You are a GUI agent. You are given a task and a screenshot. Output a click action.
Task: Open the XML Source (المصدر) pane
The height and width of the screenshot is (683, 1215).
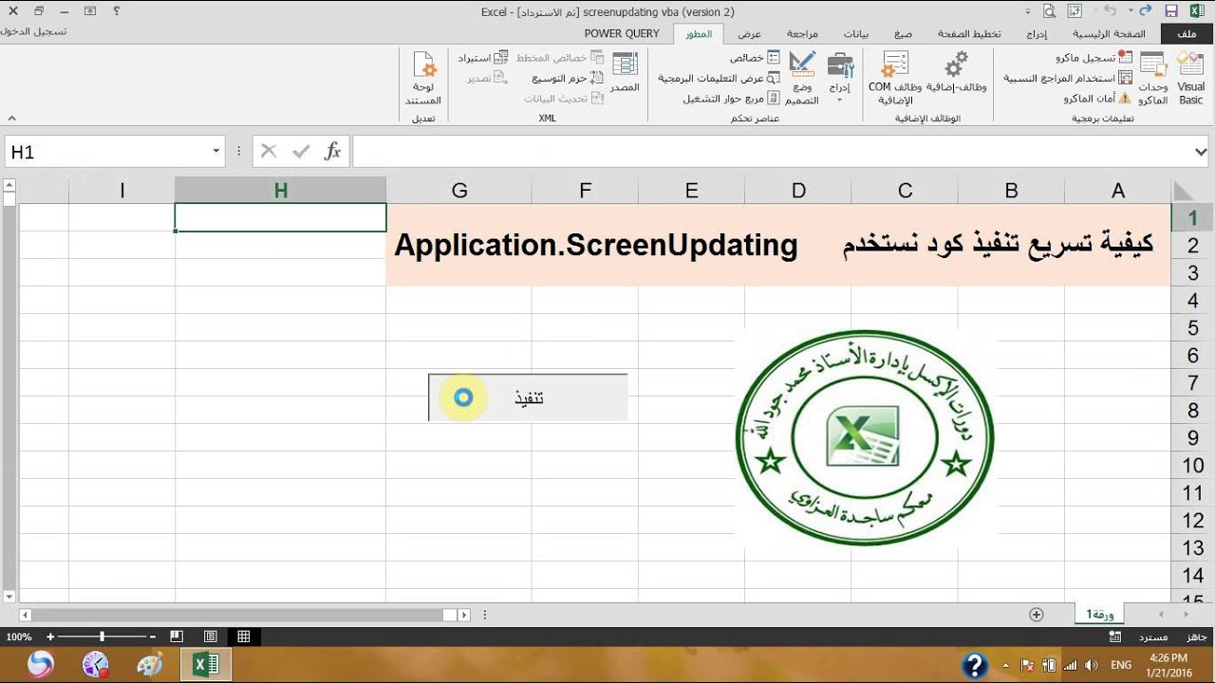click(624, 72)
